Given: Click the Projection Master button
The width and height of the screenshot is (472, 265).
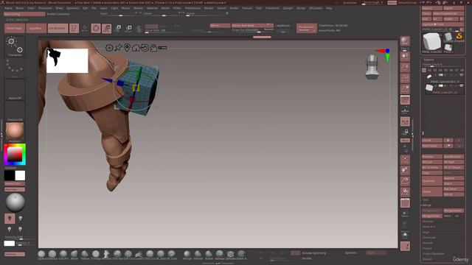Looking at the screenshot, I should coord(307,28).
